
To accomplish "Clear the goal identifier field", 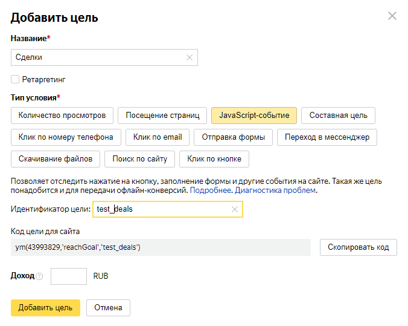I will tap(235, 209).
